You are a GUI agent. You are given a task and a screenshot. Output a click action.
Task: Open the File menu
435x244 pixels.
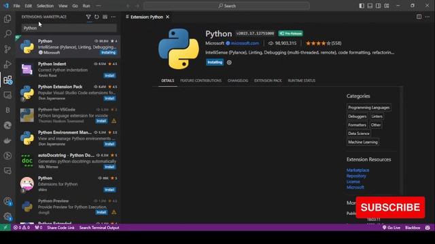(16, 6)
